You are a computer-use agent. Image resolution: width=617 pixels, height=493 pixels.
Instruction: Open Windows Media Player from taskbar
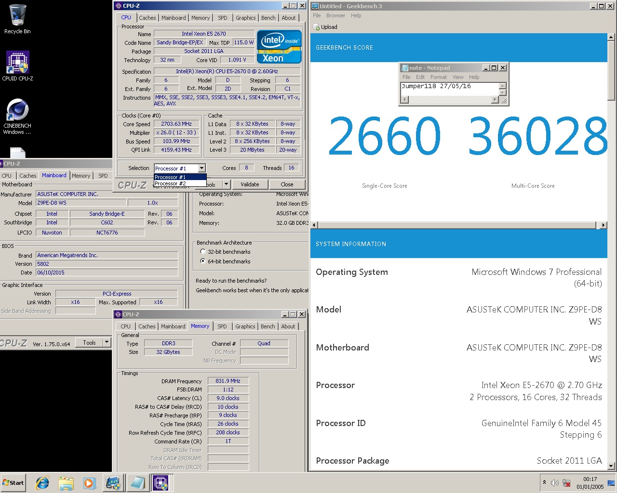pyautogui.click(x=89, y=483)
